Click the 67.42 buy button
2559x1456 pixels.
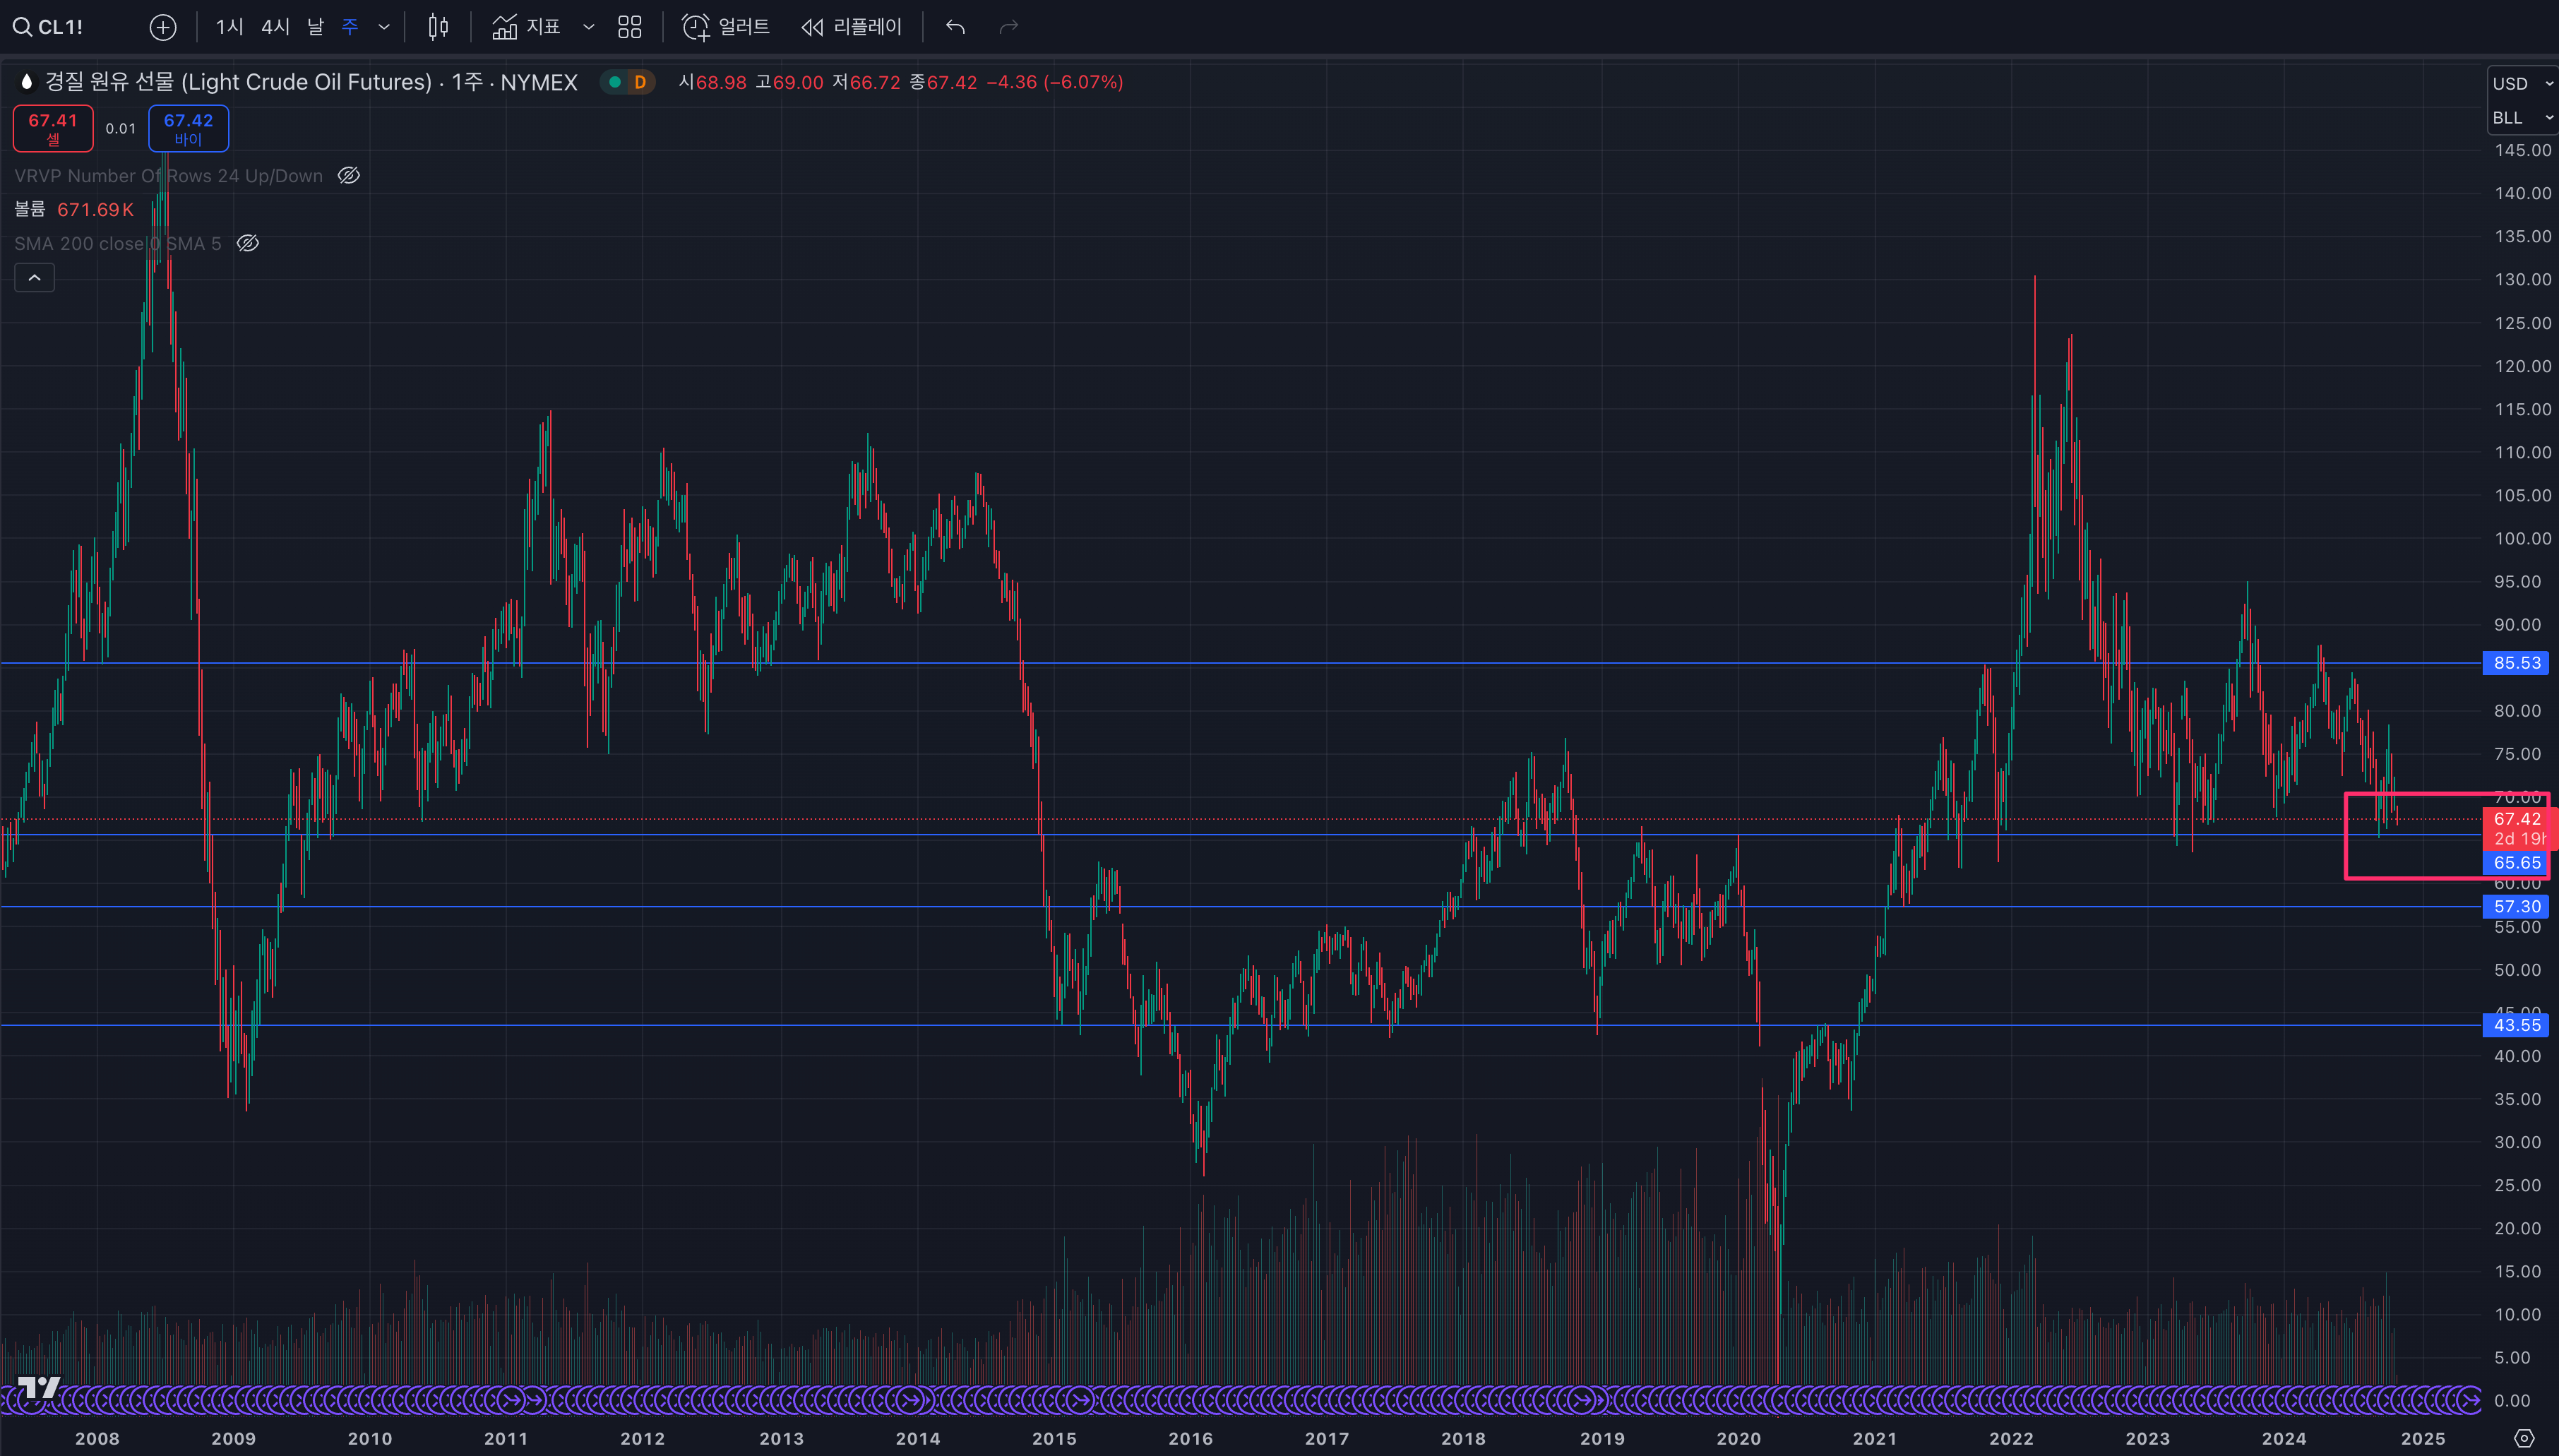[x=188, y=128]
